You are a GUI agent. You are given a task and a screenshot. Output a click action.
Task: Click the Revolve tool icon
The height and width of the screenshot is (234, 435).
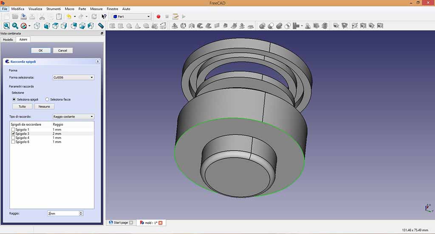click(x=183, y=26)
